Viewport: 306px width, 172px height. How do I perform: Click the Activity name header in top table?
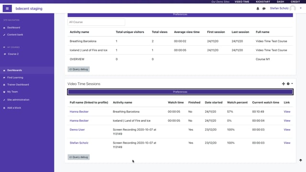click(x=79, y=32)
